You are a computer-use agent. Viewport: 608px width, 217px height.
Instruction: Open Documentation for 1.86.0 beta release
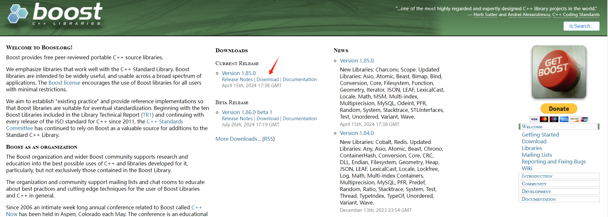(300, 119)
